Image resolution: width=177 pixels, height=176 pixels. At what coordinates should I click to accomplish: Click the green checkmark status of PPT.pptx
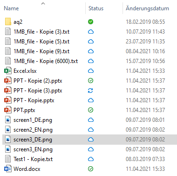click(91, 110)
